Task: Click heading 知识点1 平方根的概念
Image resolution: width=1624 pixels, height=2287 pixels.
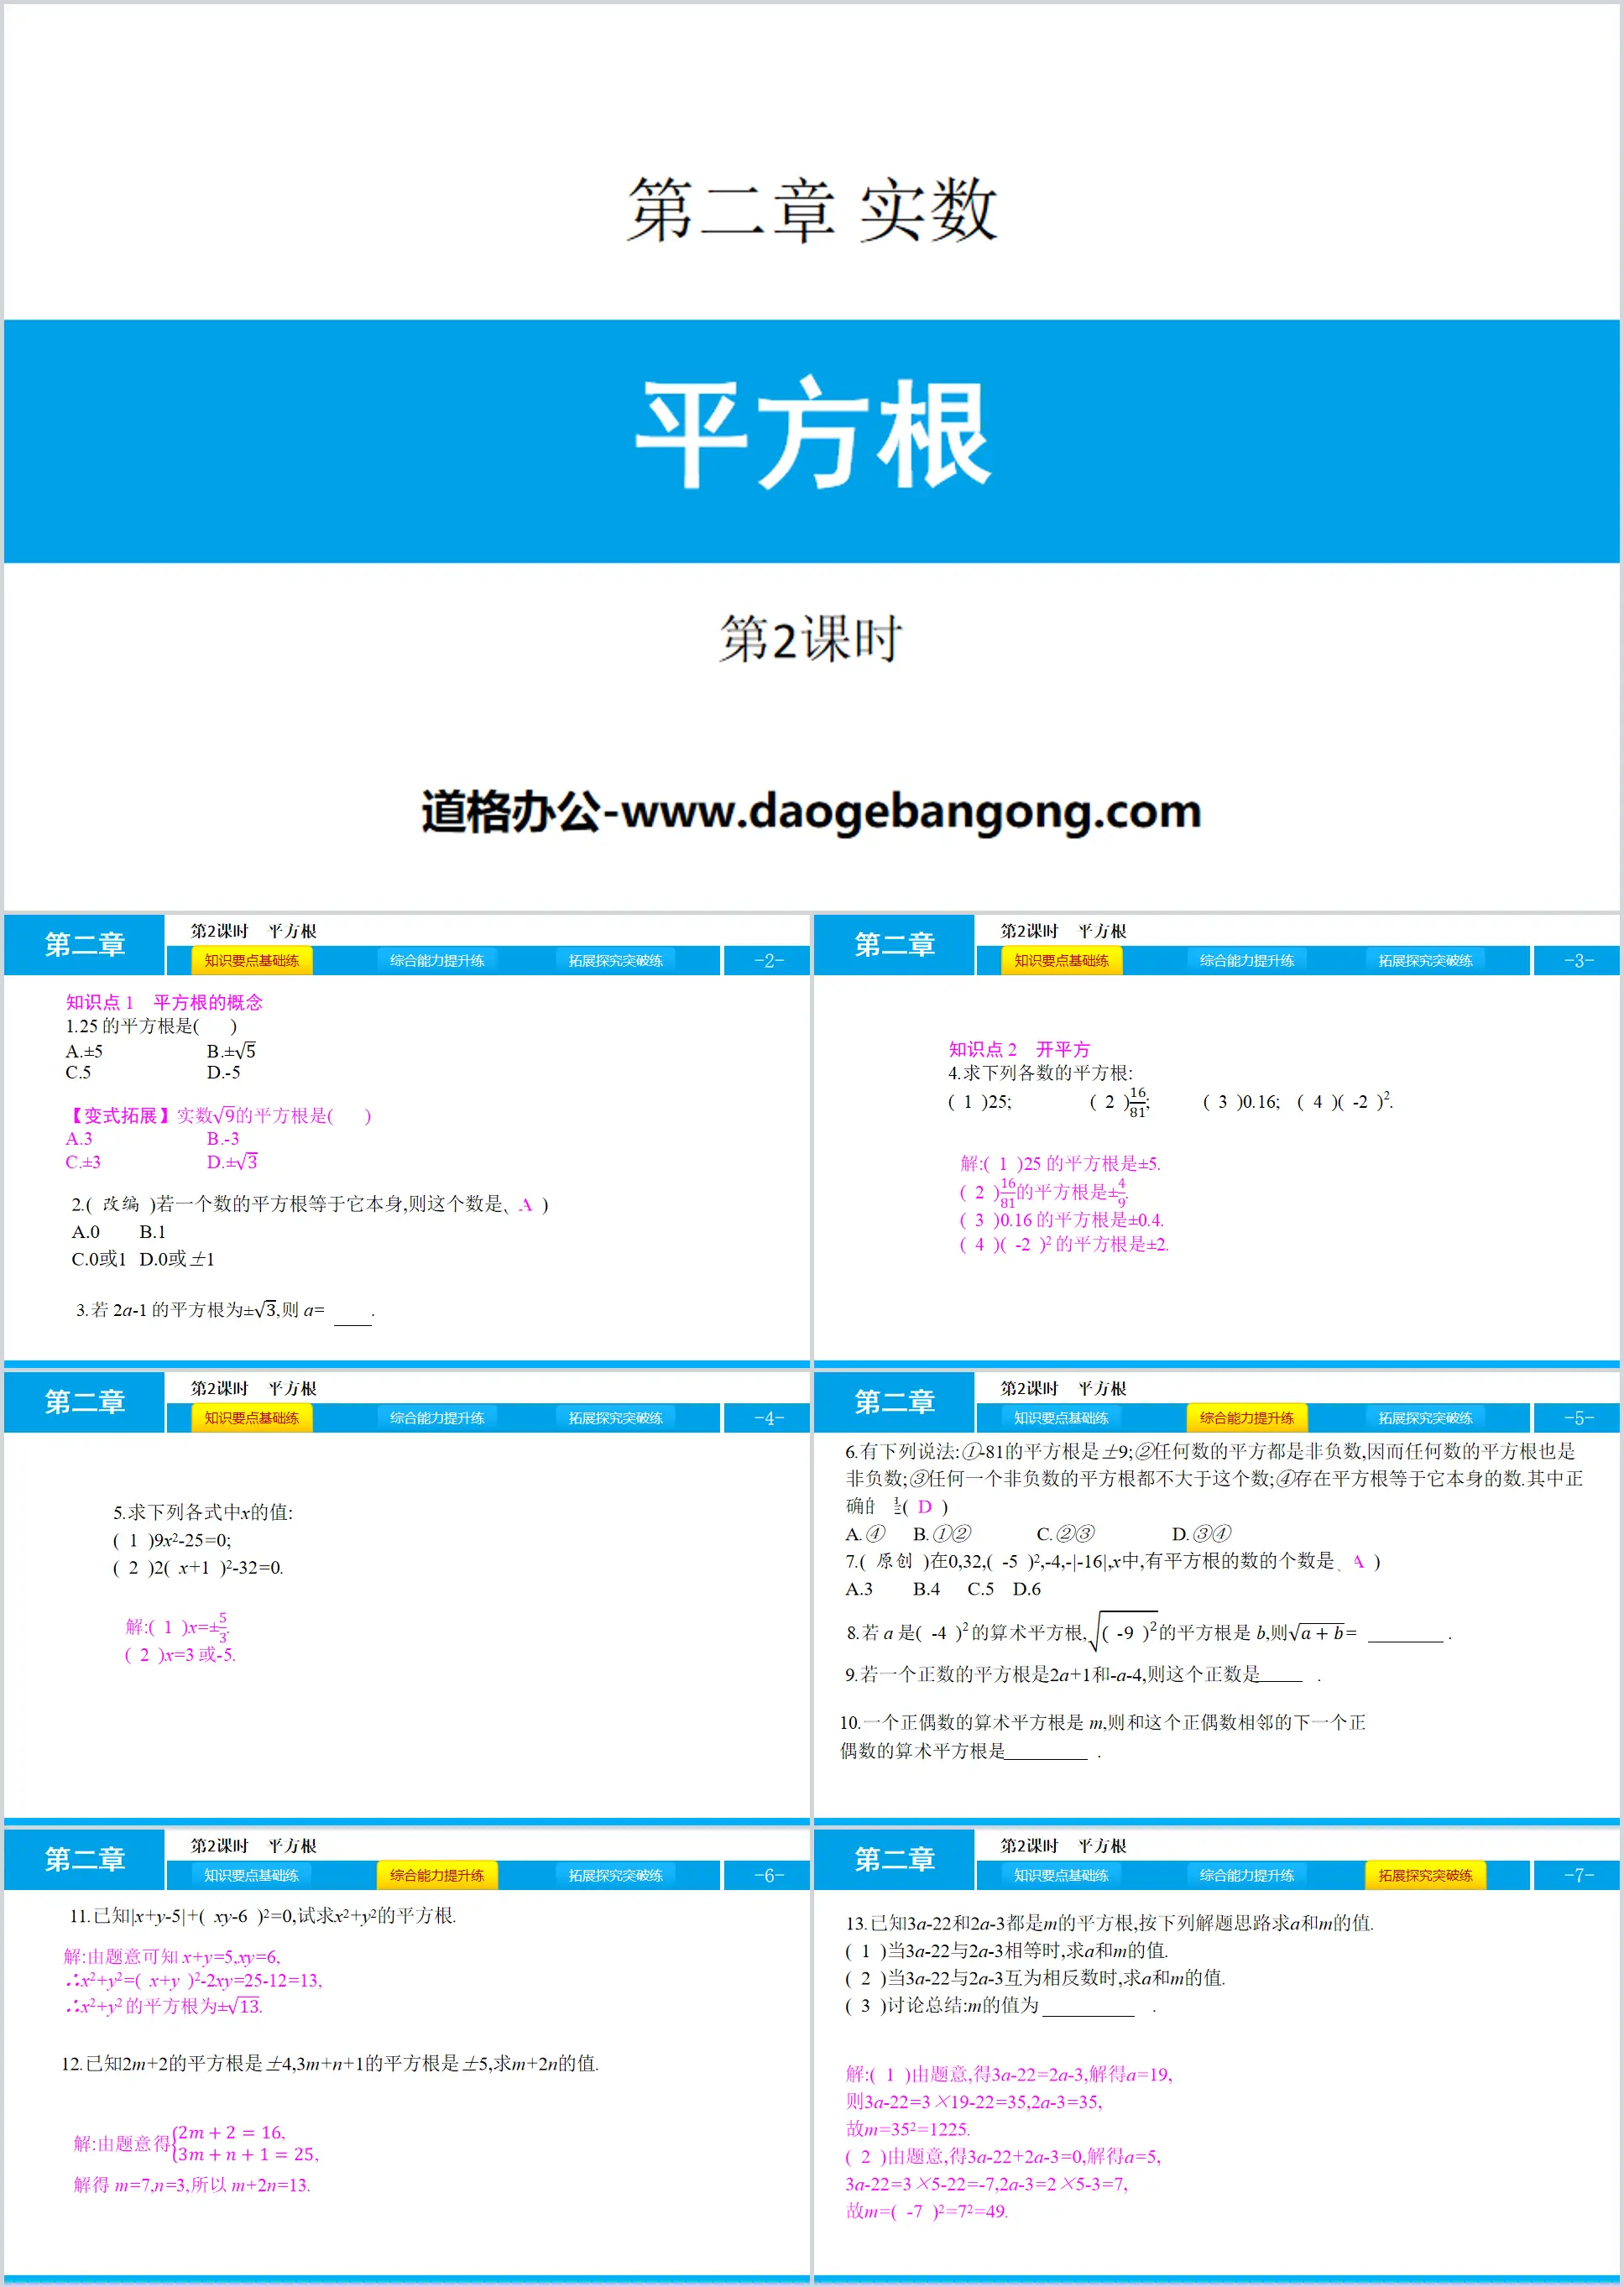Action: [x=164, y=1002]
